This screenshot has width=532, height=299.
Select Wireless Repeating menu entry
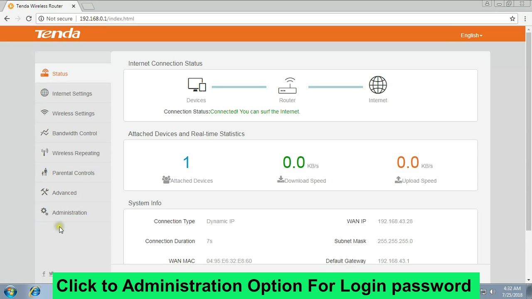pyautogui.click(x=73, y=153)
